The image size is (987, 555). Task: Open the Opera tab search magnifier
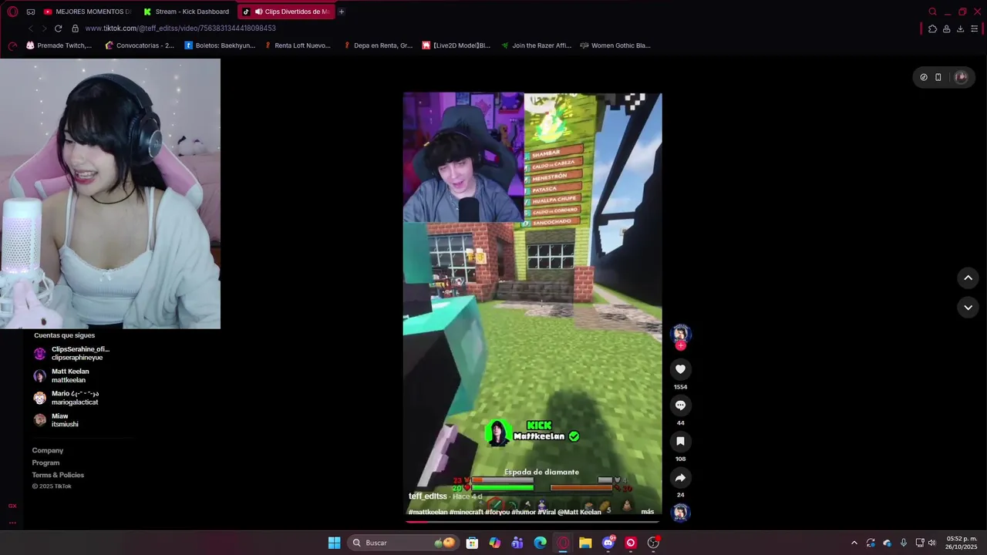click(932, 12)
